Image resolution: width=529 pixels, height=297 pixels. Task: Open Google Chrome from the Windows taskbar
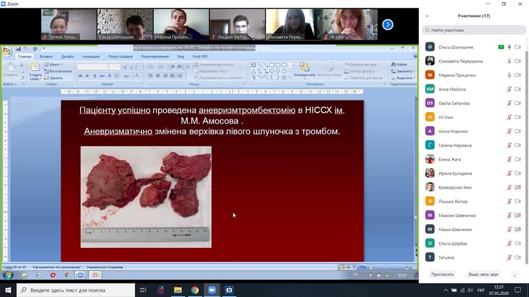pyautogui.click(x=195, y=290)
